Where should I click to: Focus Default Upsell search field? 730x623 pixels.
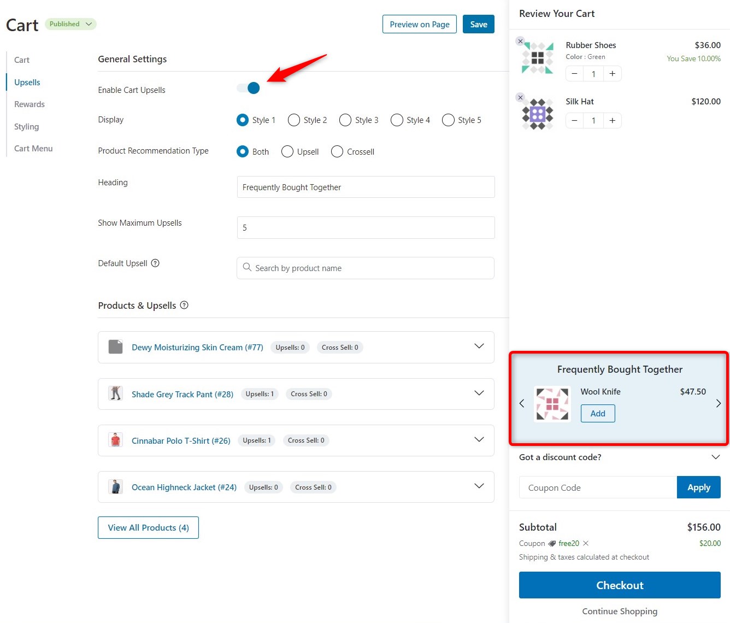[366, 268]
